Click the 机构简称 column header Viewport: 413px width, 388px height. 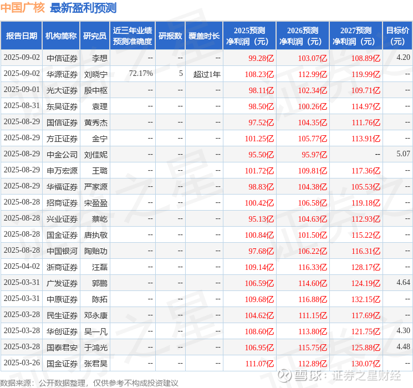[61, 36]
